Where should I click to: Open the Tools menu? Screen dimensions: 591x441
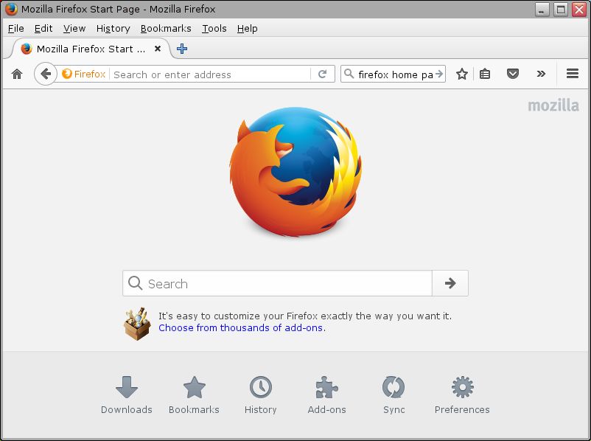(x=214, y=28)
